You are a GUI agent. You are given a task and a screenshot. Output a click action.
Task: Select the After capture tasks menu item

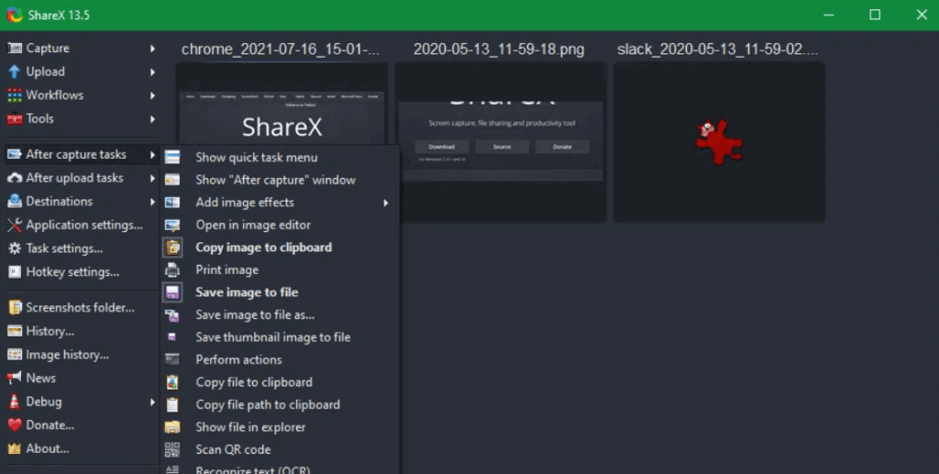[x=82, y=154]
